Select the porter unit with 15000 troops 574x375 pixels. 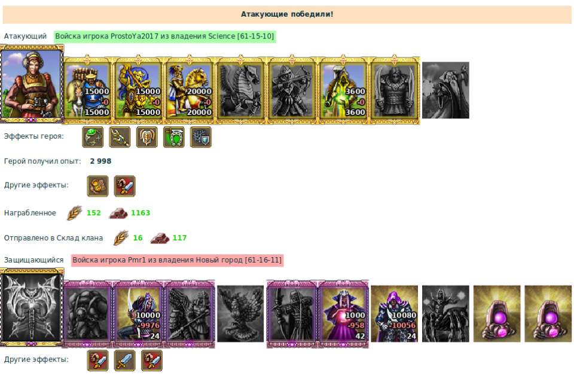pos(87,90)
